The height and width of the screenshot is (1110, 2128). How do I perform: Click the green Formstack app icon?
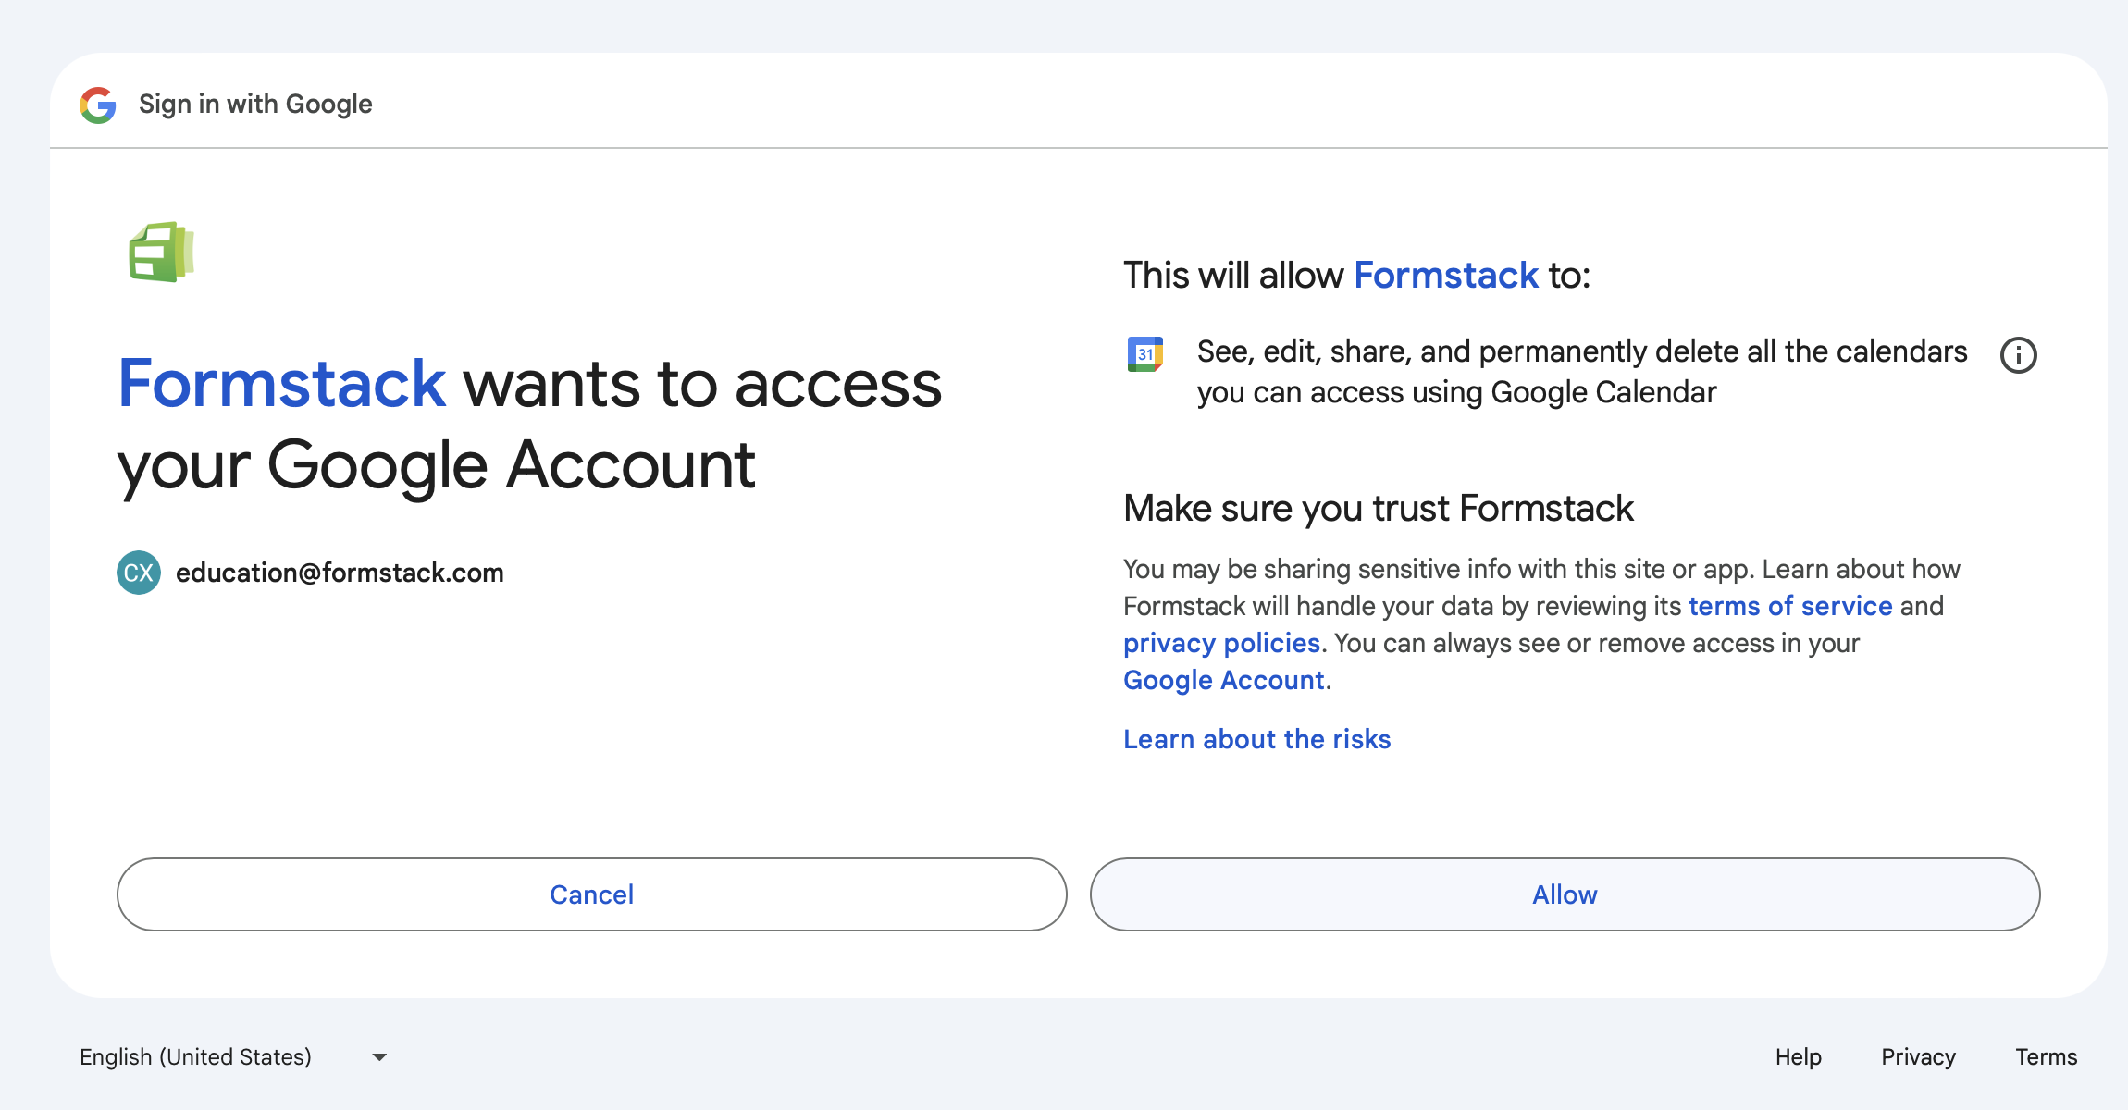pos(161,253)
